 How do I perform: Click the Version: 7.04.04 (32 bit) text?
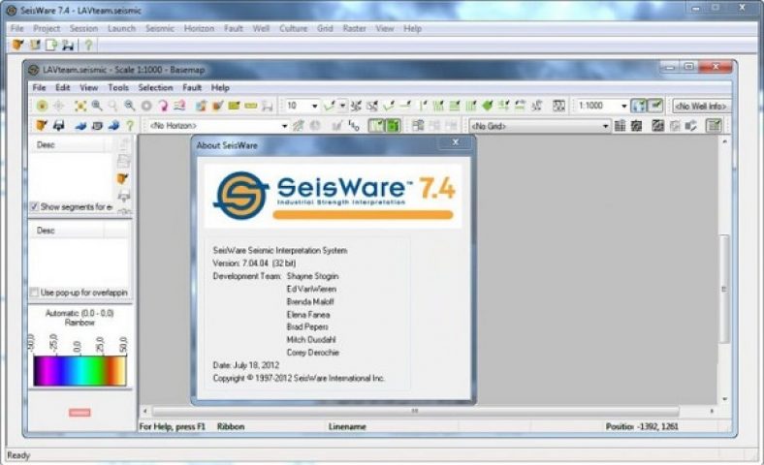(254, 263)
